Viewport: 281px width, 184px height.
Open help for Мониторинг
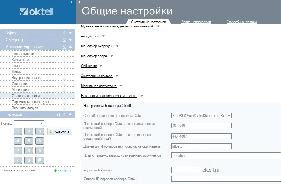63,90
